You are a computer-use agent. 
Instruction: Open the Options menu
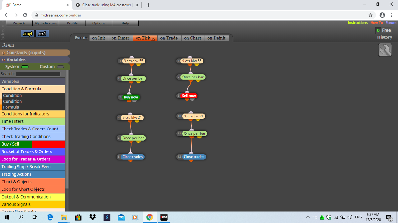(99, 23)
